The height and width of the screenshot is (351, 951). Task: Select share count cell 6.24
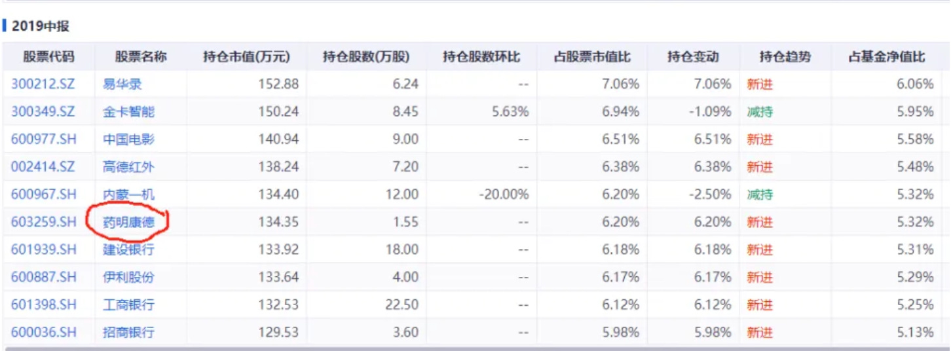[405, 84]
